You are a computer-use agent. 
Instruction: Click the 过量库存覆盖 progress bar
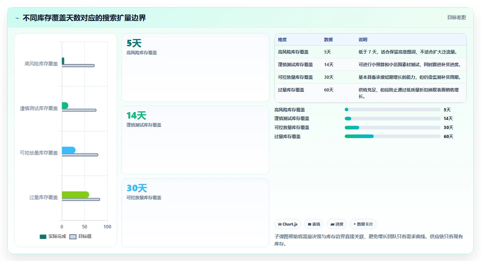tap(393, 136)
